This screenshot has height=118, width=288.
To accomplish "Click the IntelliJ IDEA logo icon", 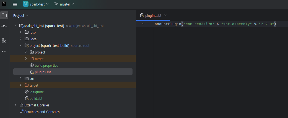I will (4, 4).
